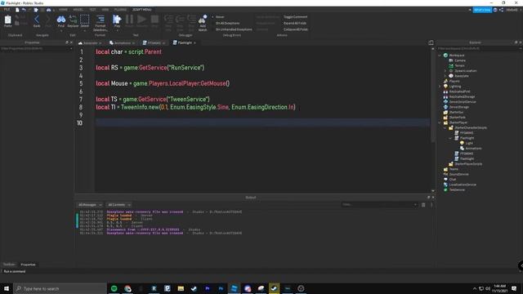Image resolution: width=523 pixels, height=294 pixels.
Task: Select ServerStorage in Explorer
Action: coord(459,107)
